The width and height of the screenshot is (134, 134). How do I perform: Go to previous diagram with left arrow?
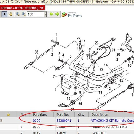tap(51, 14)
